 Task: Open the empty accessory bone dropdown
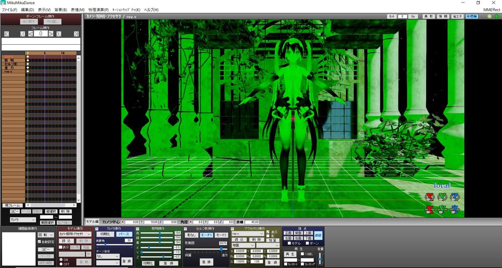(268, 245)
